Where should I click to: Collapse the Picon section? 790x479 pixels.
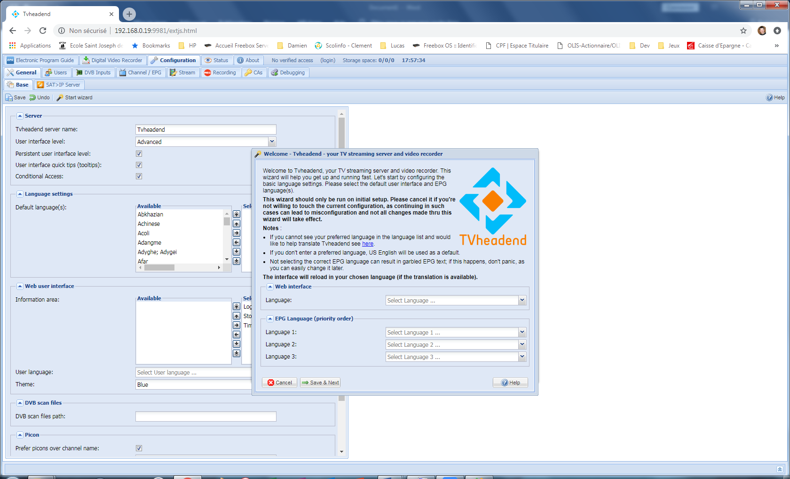20,435
